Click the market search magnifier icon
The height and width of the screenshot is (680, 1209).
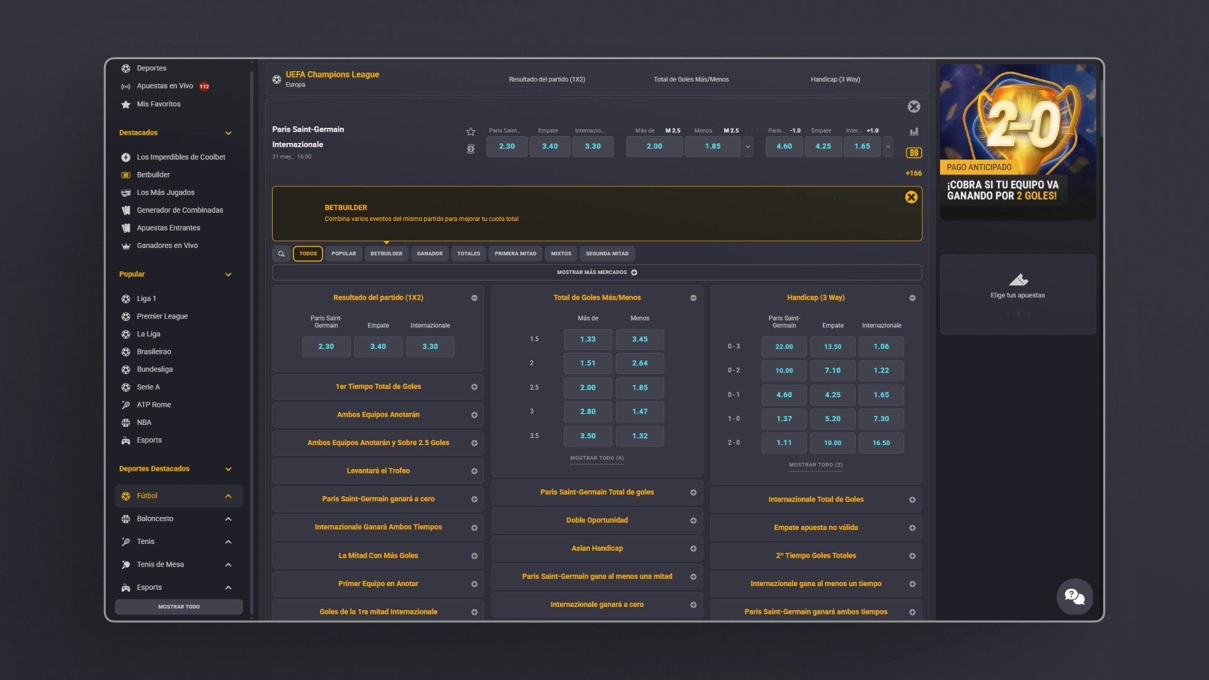tap(281, 254)
